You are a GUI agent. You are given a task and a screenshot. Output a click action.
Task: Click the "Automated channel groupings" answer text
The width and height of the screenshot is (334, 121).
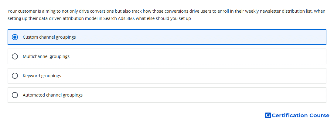point(53,95)
